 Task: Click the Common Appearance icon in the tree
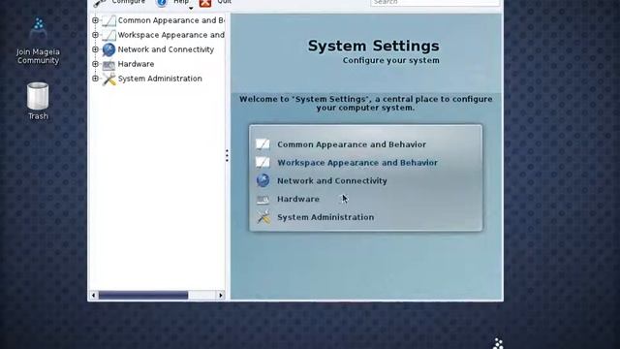108,20
